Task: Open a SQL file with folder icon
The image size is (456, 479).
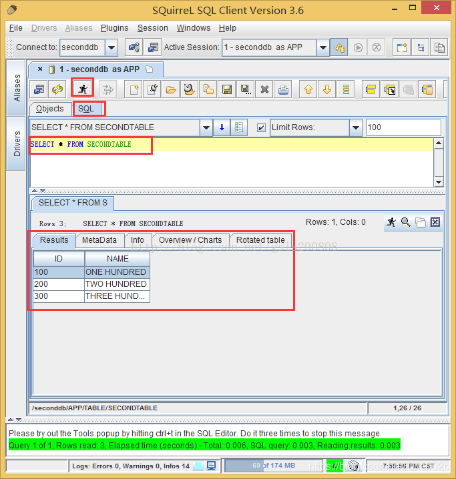Action: pyautogui.click(x=171, y=89)
